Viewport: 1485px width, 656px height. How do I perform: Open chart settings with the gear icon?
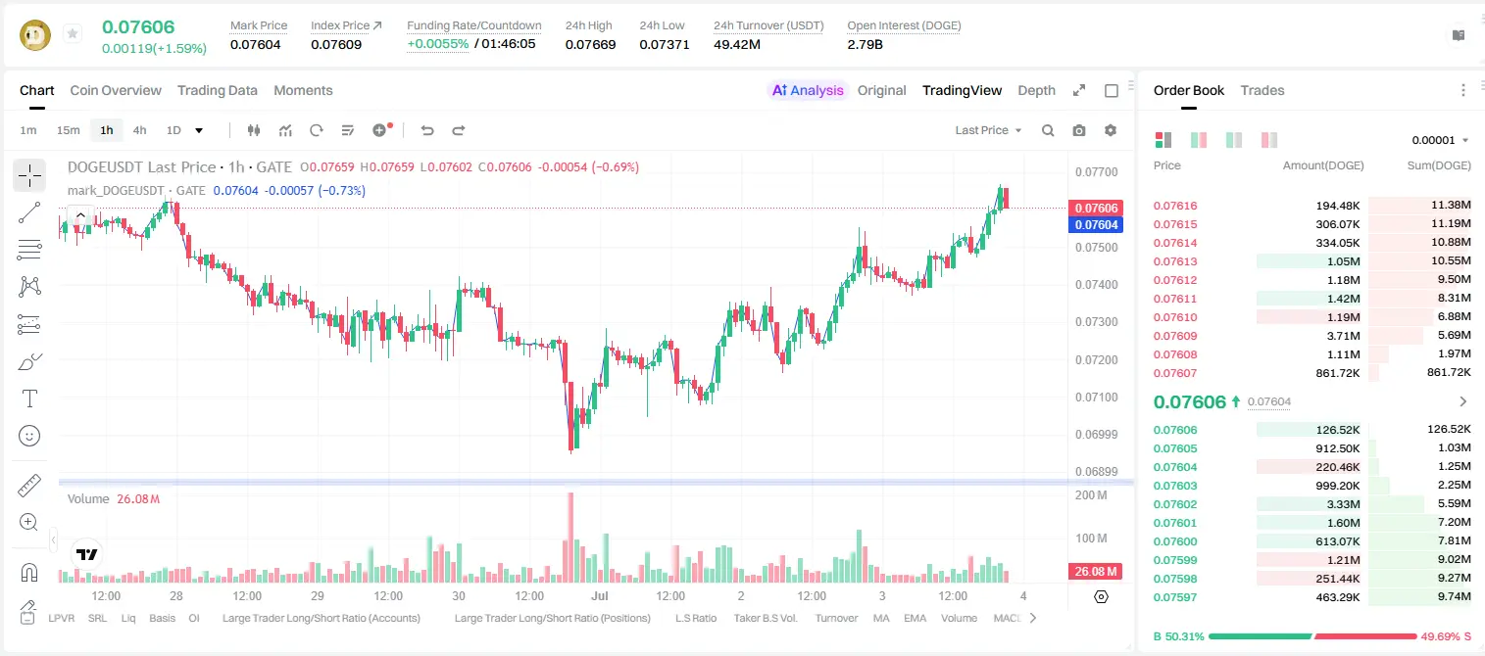(1111, 130)
